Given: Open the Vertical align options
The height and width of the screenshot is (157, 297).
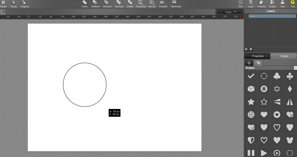Looking at the screenshot, I should click(152, 4).
